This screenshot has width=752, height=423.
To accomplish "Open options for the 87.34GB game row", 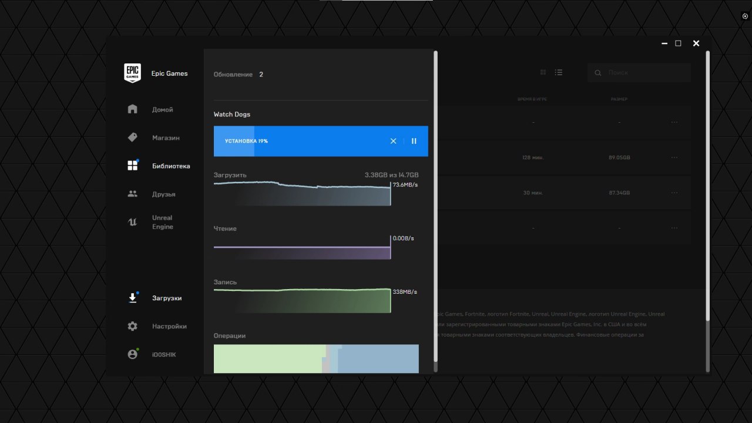I will 674,193.
